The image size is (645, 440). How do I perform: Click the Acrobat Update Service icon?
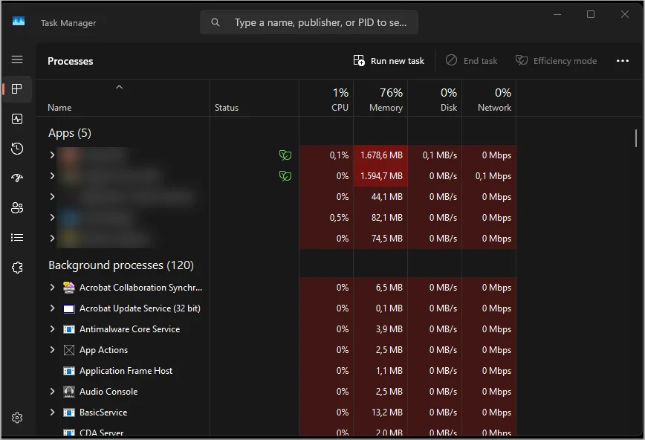(68, 308)
